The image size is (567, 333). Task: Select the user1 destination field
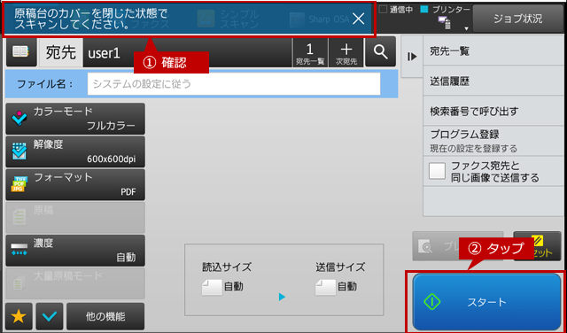click(187, 53)
